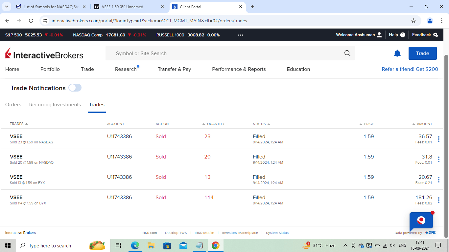The height and width of the screenshot is (252, 449).
Task: Open actions menu for Sold 114 VSEE trade
Action: 438,200
